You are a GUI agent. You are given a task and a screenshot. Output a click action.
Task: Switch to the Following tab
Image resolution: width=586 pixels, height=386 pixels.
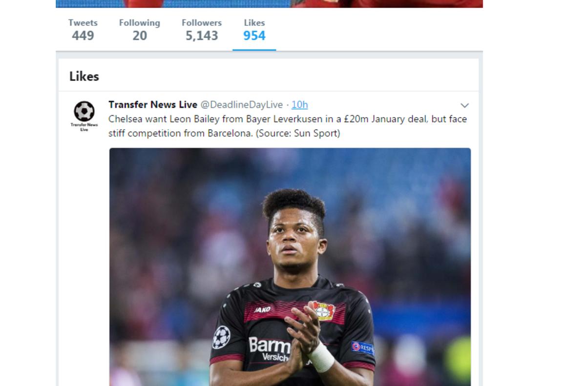pos(139,30)
